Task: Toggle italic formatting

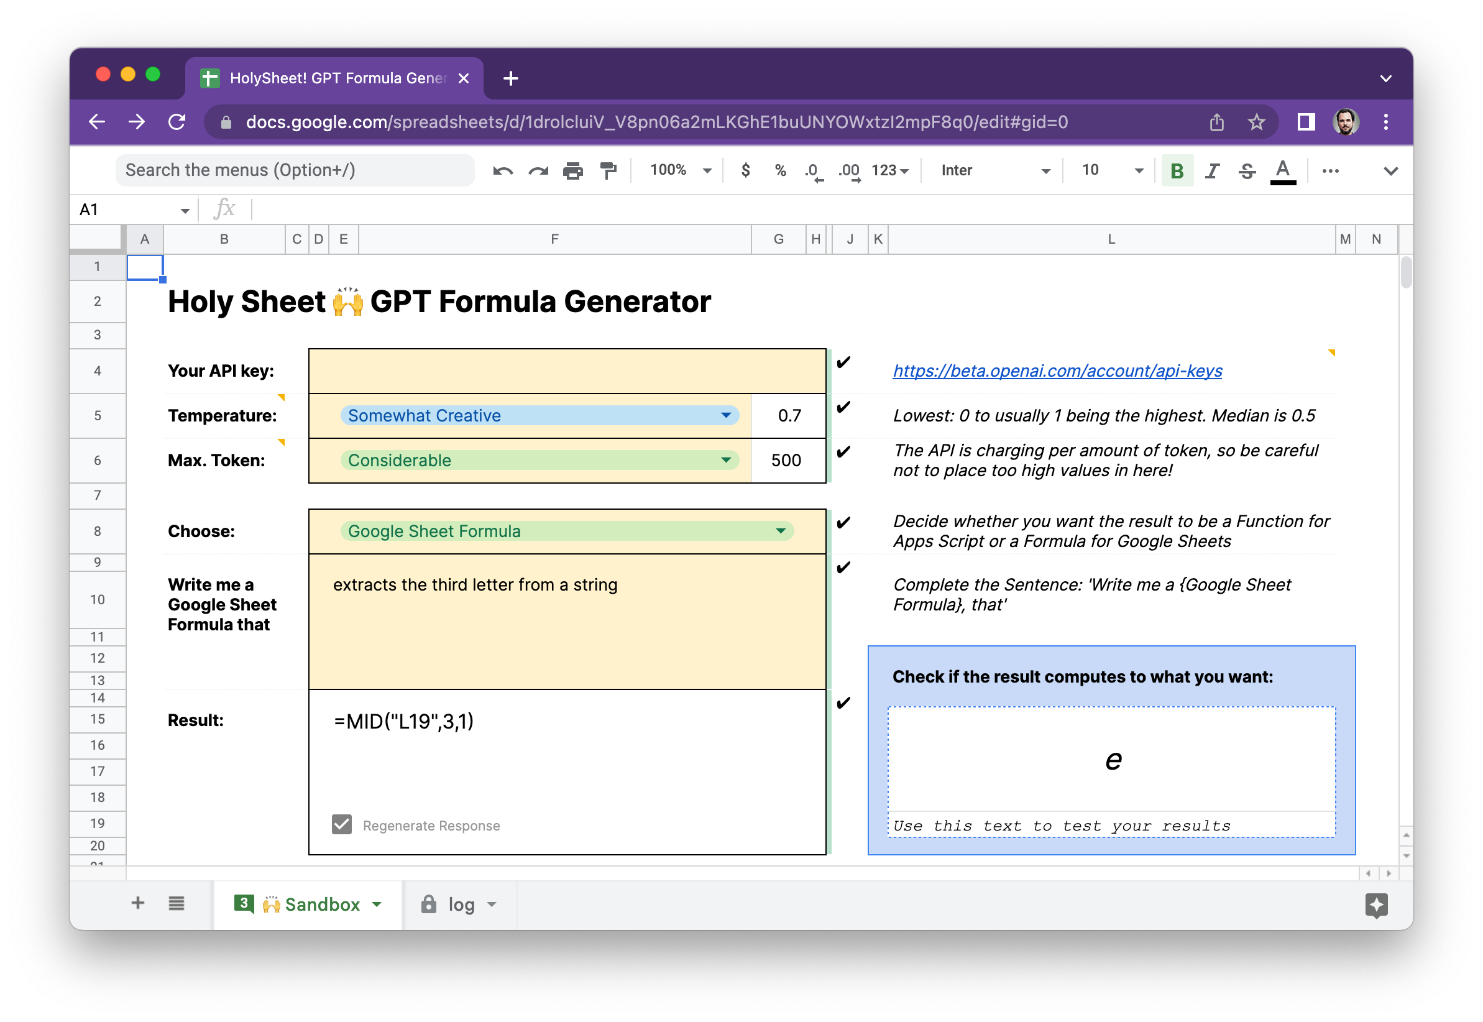Action: pyautogui.click(x=1211, y=171)
